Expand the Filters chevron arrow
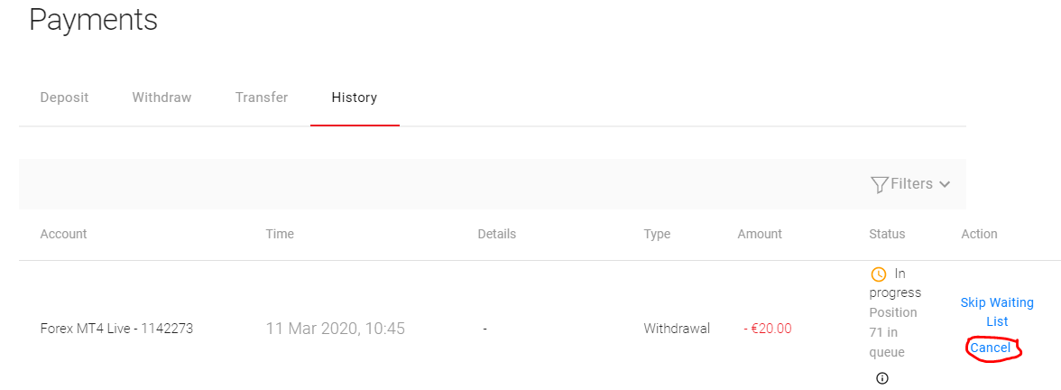Viewport: 1061px width, 390px height. click(945, 184)
